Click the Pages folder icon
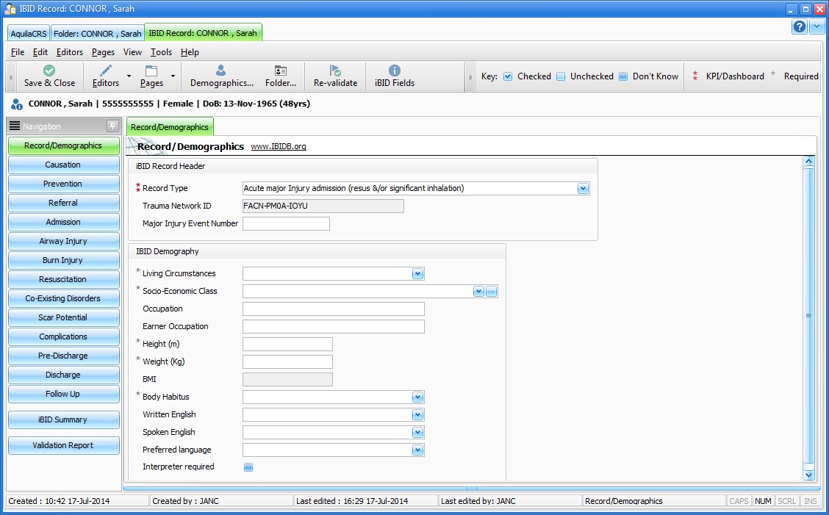829x515 pixels. pos(151,71)
